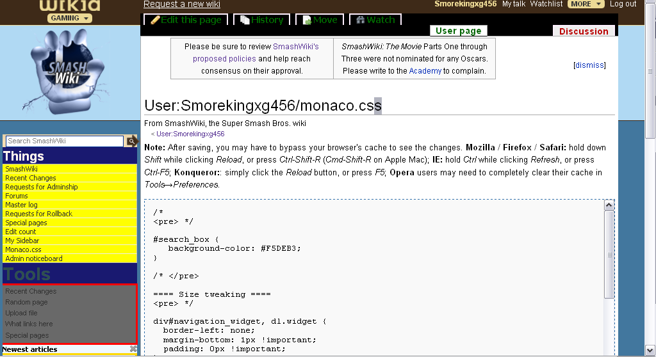Viewport: 656px width, 357px height.
Task: Close the Newest articles widget
Action: tap(133, 349)
